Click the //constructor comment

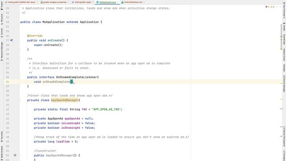[45, 151]
